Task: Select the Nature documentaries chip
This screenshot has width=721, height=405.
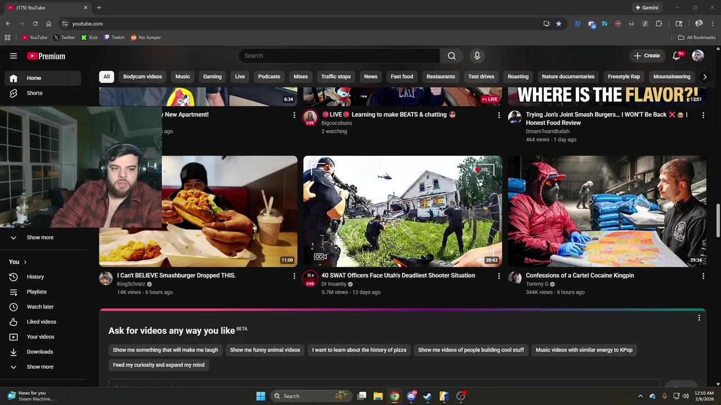Action: tap(568, 76)
